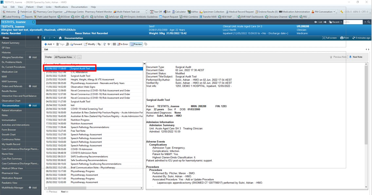Open the PM Conversation dropdown arrow

pyautogui.click(x=334, y=12)
